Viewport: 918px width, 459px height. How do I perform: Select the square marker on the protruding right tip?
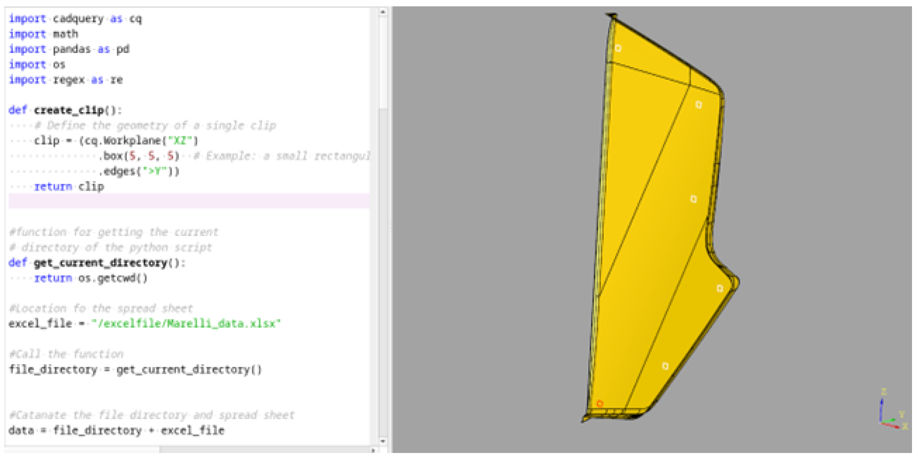pyautogui.click(x=720, y=288)
